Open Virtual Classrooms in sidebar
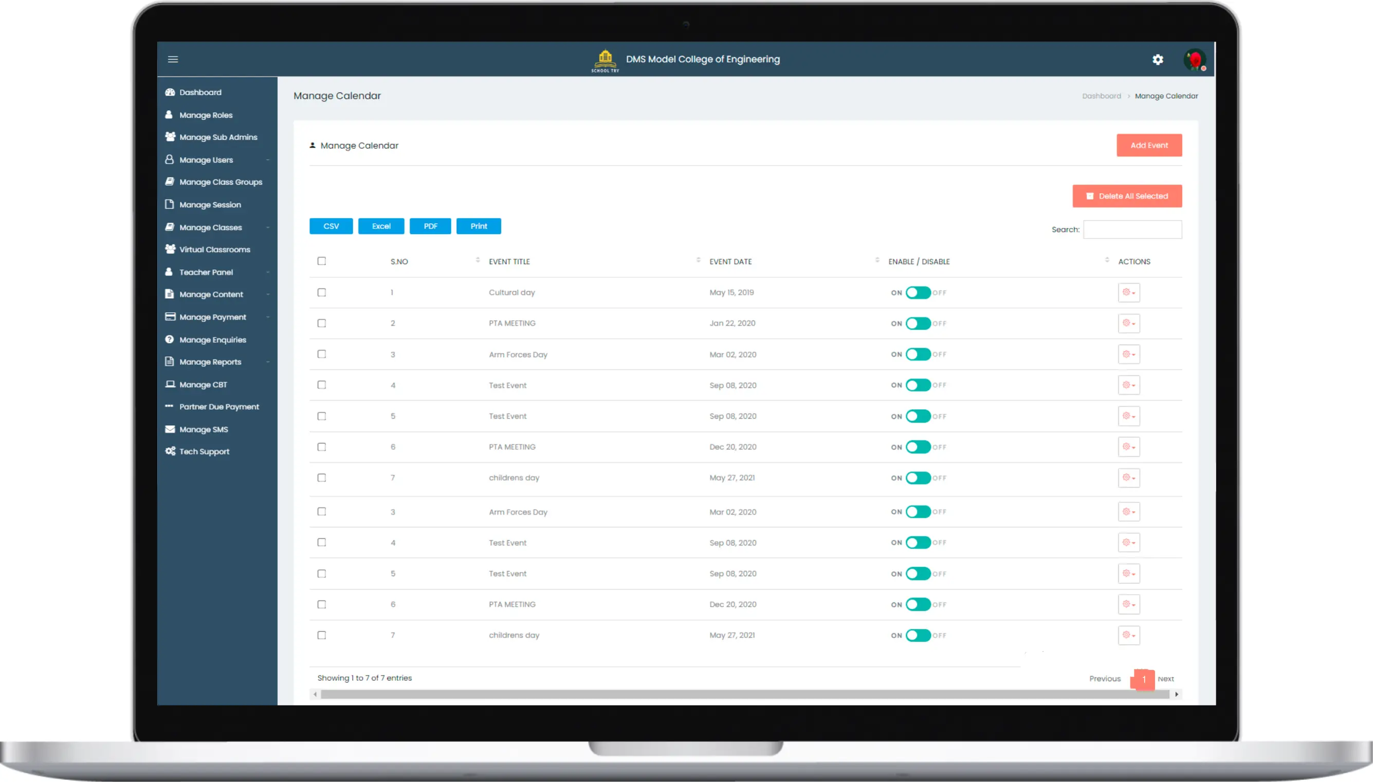 [214, 249]
